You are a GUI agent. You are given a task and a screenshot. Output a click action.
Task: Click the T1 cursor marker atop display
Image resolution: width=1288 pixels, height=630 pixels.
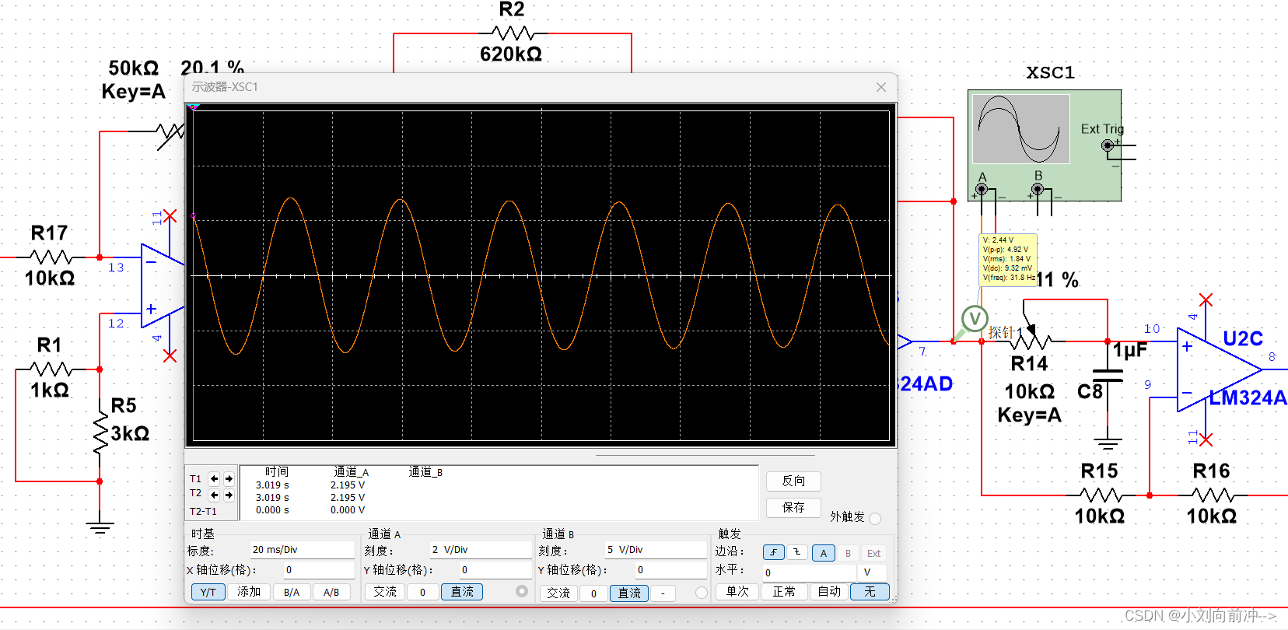[193, 107]
